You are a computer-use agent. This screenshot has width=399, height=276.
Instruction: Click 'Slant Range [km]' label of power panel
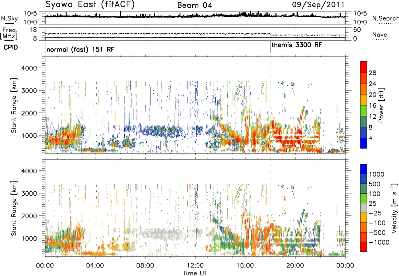pos(14,105)
